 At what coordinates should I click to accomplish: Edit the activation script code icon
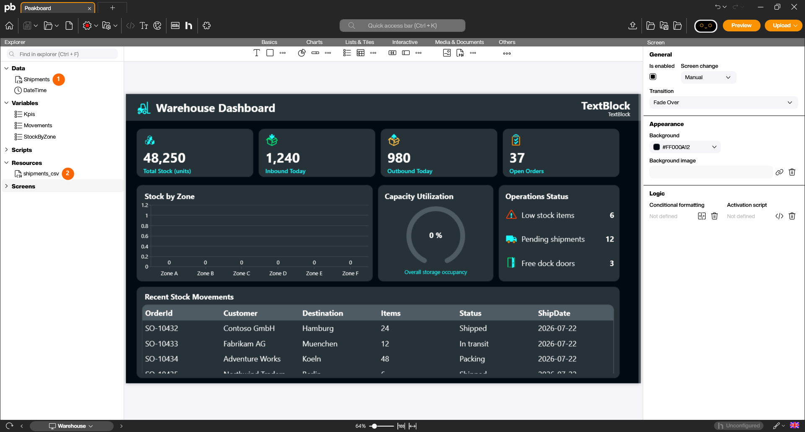779,216
